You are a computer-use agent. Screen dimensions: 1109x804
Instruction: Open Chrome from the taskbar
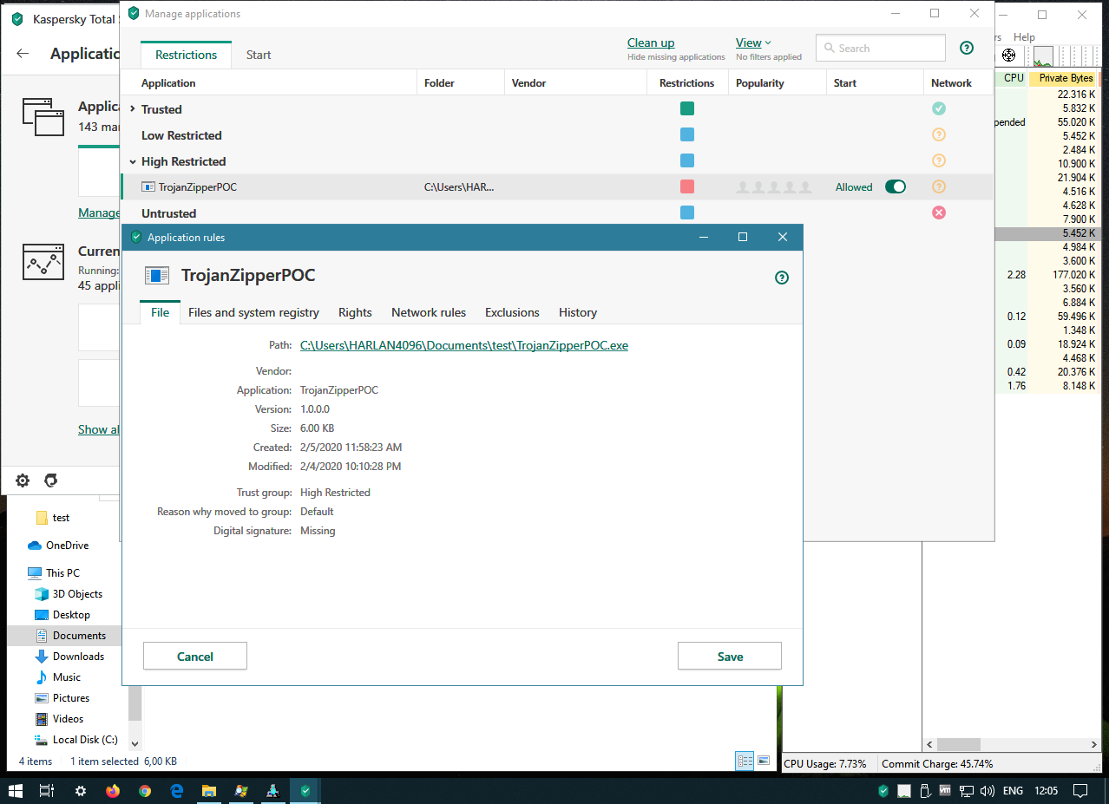point(144,791)
